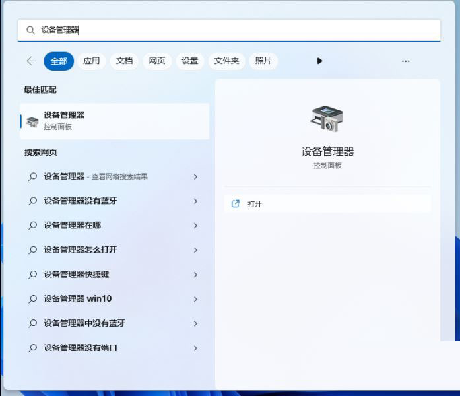The width and height of the screenshot is (460, 396).
Task: Click the 打开 button
Action: click(x=328, y=203)
